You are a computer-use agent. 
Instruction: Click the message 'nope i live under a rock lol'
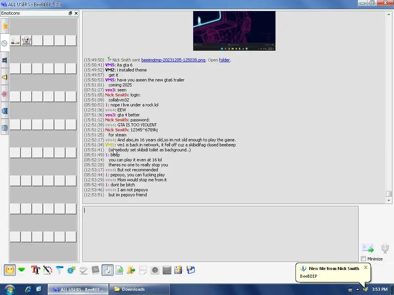click(x=134, y=105)
